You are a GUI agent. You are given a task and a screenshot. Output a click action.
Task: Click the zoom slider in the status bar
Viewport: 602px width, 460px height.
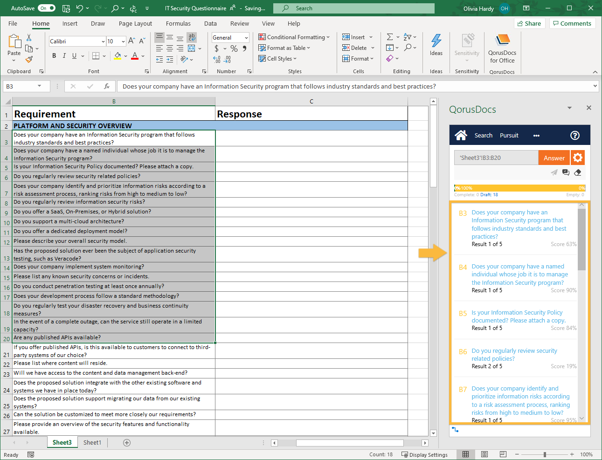coord(545,454)
